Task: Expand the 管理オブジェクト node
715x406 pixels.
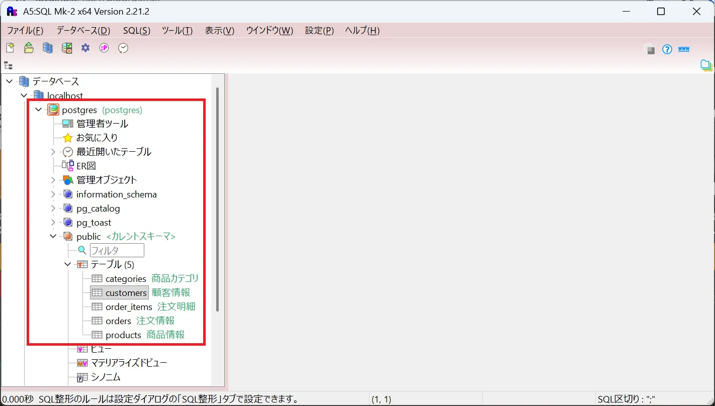Action: click(x=53, y=180)
